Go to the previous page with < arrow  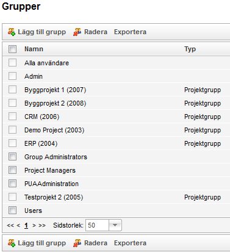[x=18, y=225]
